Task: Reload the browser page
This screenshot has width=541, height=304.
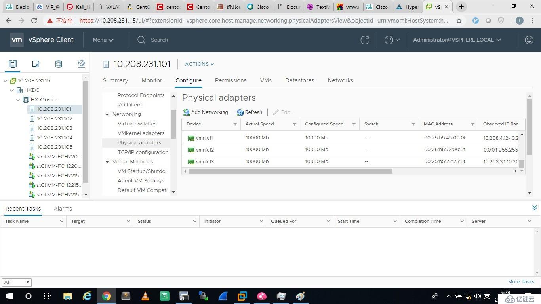Action: pyautogui.click(x=34, y=21)
